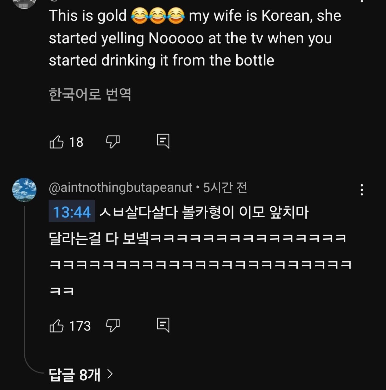386x390 pixels.
Task: Select the @aintnothingbutapeanut username
Action: tap(122, 187)
